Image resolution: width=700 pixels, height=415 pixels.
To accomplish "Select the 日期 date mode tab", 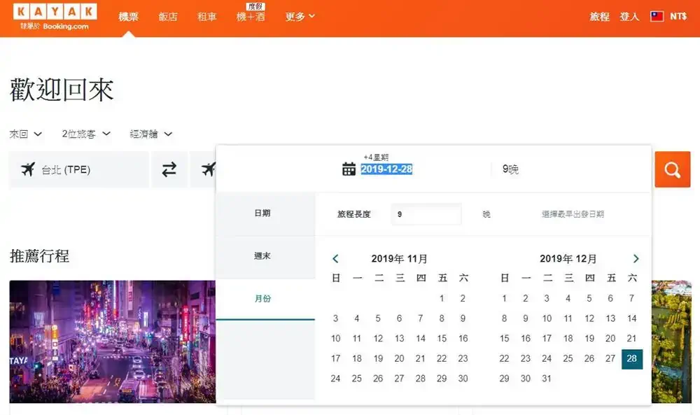I will coord(265,213).
